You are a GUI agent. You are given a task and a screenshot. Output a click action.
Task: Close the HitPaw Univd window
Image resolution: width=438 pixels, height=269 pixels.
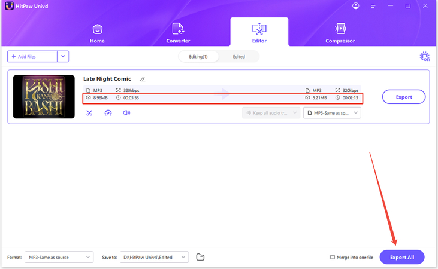(x=425, y=5)
